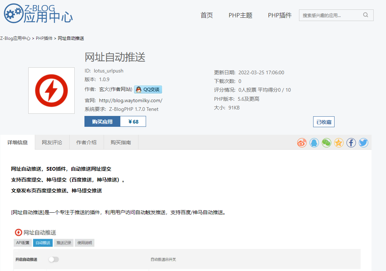Share the plugin on Twitter
The height and width of the screenshot is (271, 386).
tap(364, 143)
